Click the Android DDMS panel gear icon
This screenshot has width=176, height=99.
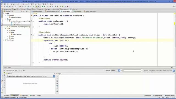click(x=172, y=68)
